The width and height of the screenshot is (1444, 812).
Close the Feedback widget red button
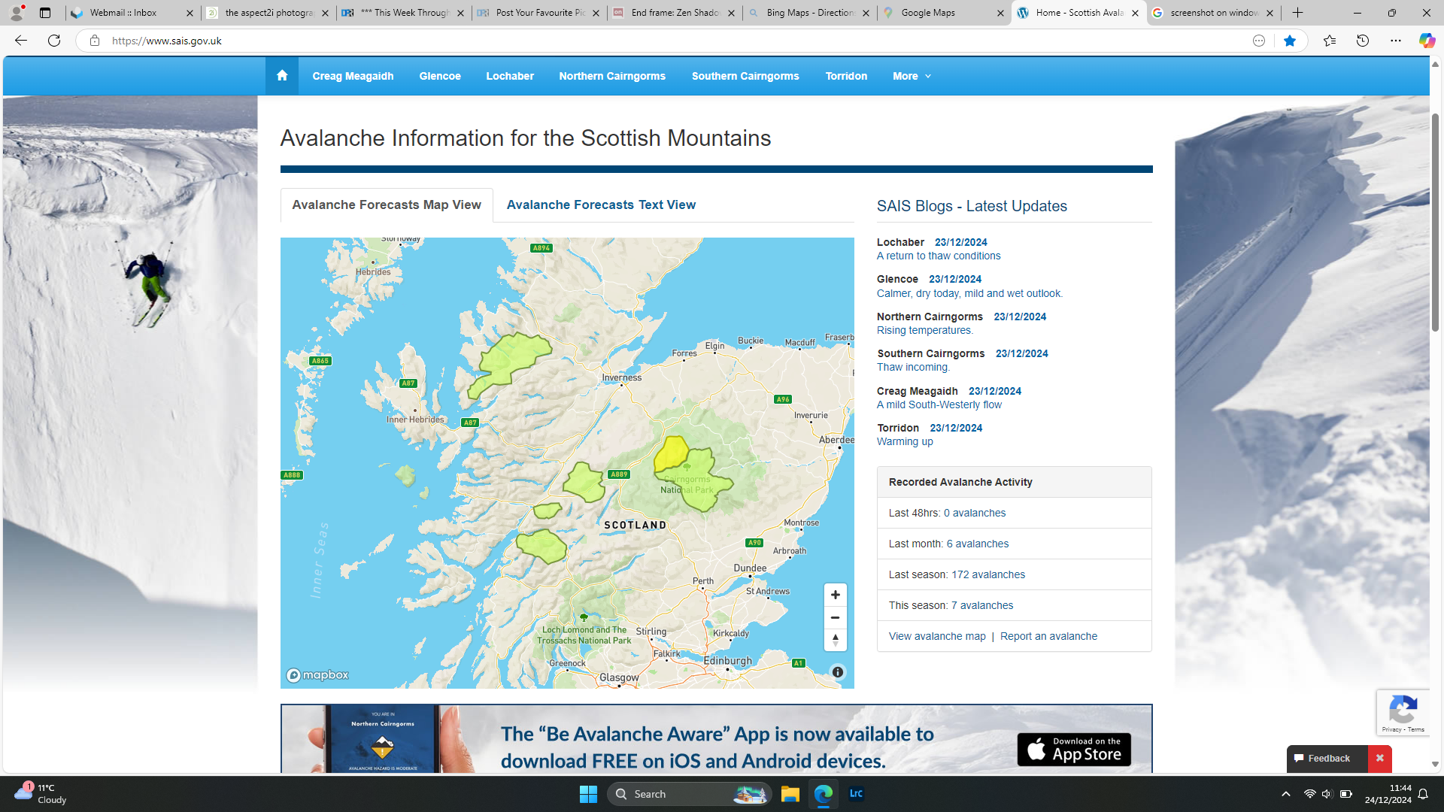(x=1379, y=759)
